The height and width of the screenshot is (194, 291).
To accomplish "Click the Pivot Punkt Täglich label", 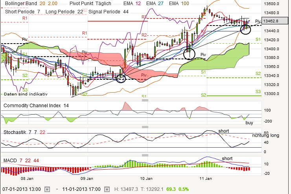I will coord(90,3).
